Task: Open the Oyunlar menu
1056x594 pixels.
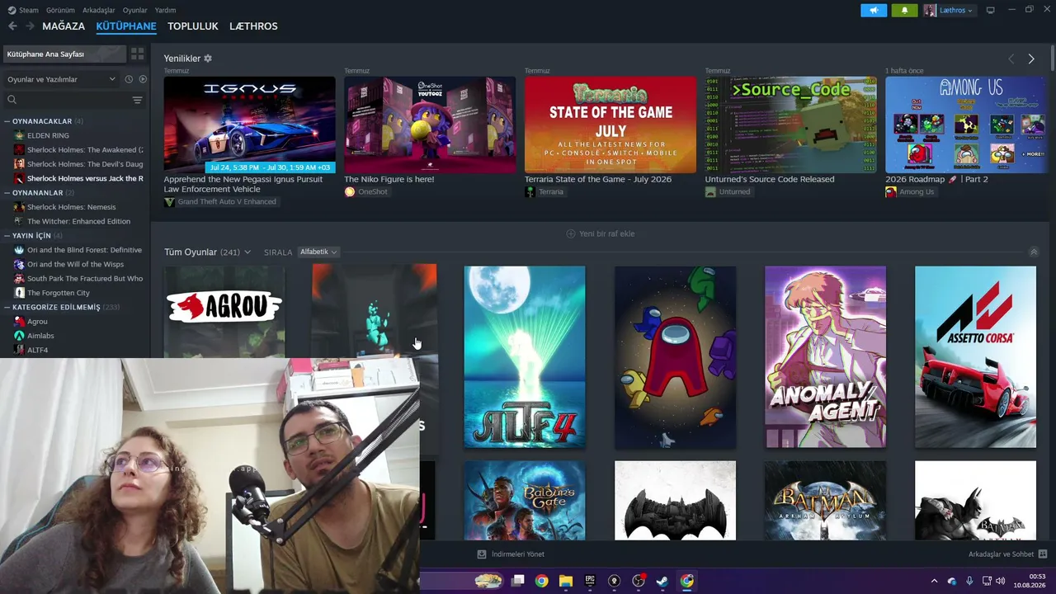Action: click(135, 10)
